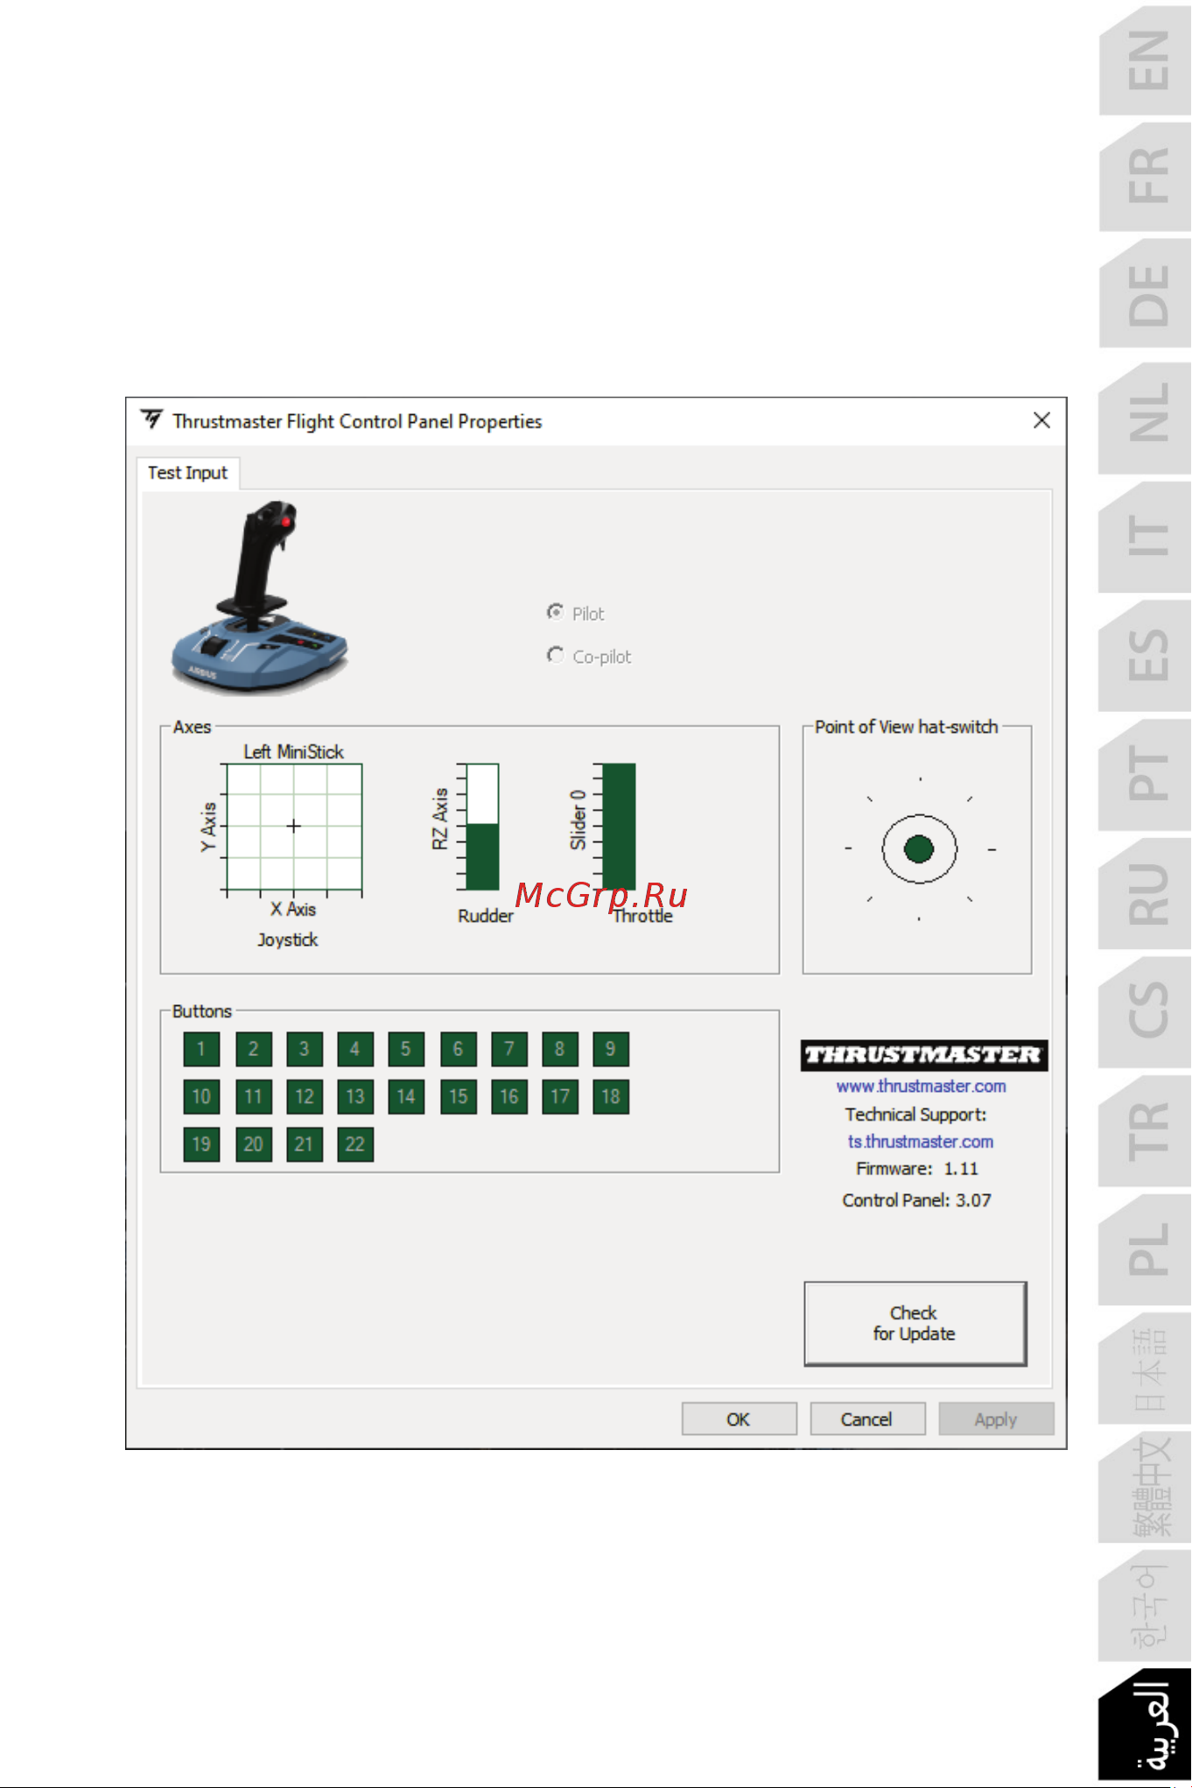Select the ES language tab
The image size is (1192, 1788).
pos(1146,654)
